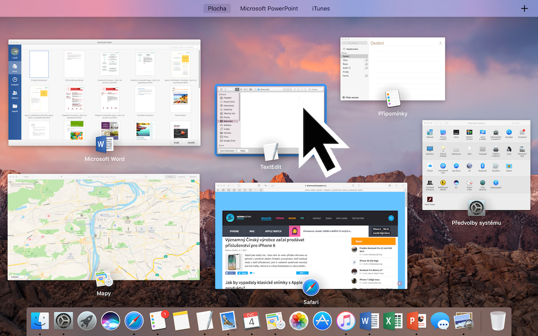Open Preview icon in the Dock
This screenshot has width=538, height=336.
tap(463, 321)
